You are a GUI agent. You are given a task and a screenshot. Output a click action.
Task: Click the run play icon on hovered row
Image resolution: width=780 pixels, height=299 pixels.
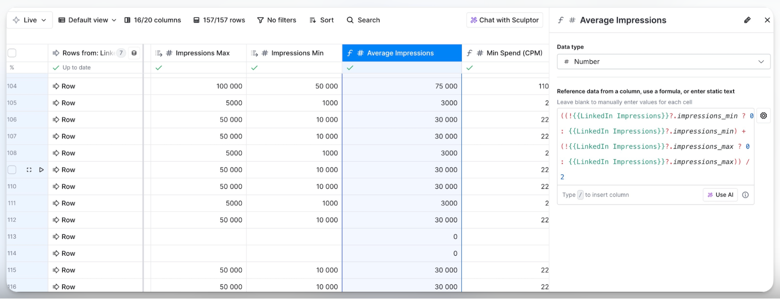pos(41,170)
